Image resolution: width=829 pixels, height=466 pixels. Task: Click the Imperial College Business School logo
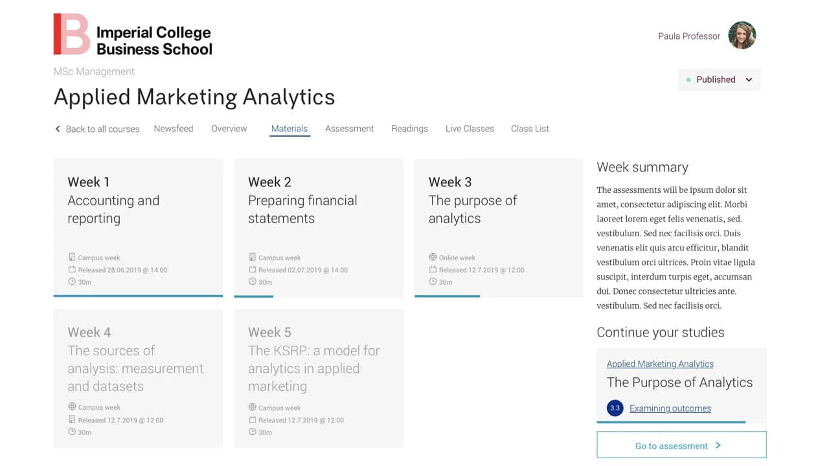coord(133,34)
